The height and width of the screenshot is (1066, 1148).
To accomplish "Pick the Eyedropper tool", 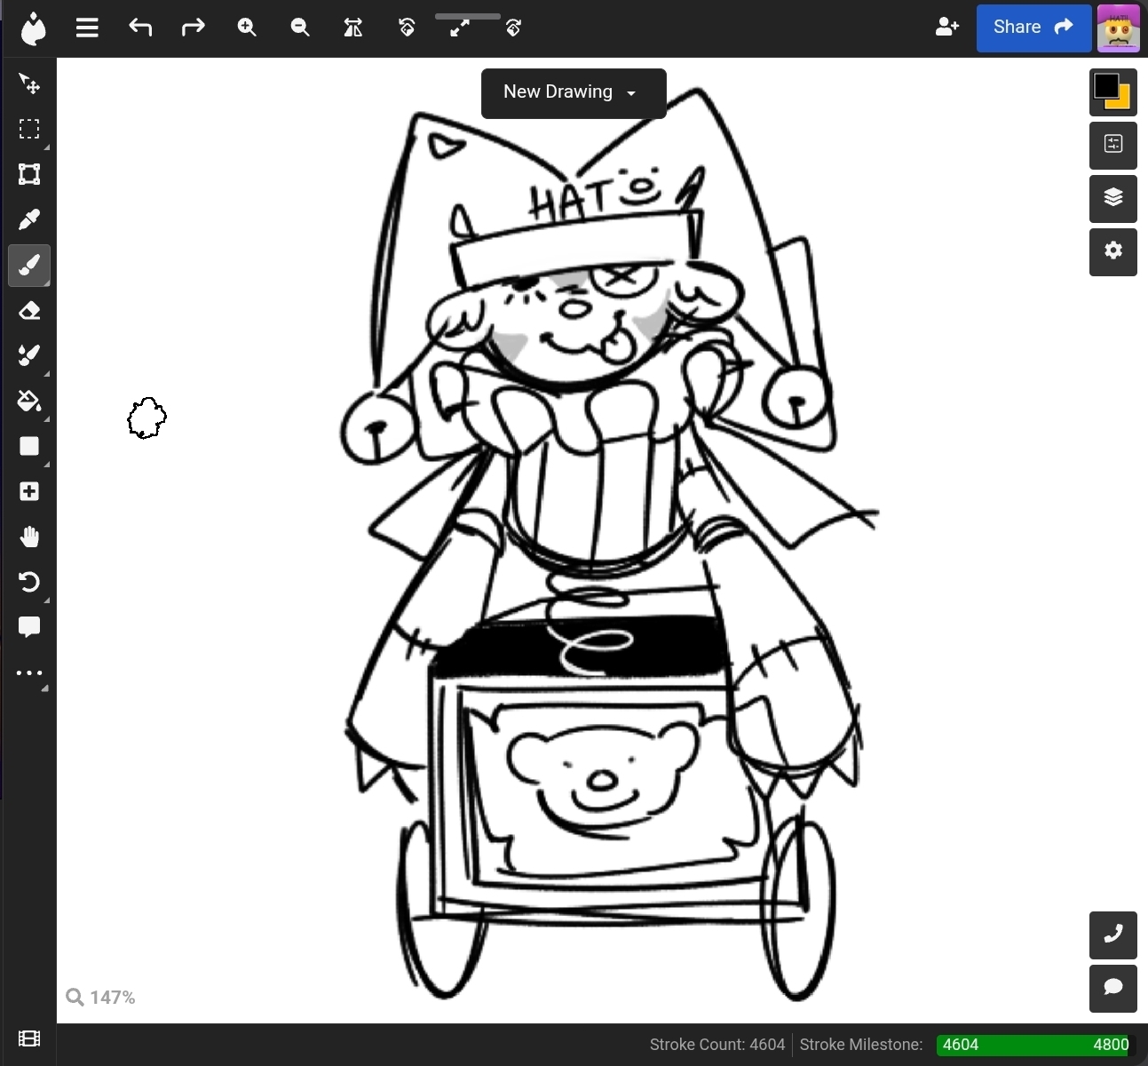I will click(29, 219).
